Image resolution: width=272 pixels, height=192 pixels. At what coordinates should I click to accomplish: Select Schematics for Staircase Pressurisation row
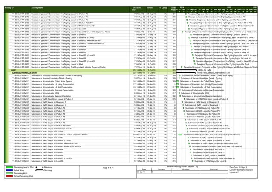click(x=92, y=90)
